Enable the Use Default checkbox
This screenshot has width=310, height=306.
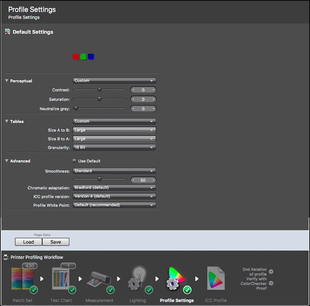74,161
